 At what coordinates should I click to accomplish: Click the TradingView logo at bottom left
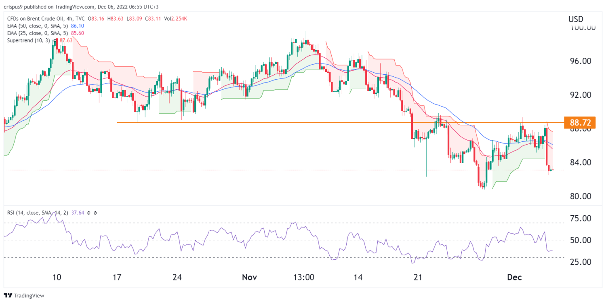[x=7, y=295]
